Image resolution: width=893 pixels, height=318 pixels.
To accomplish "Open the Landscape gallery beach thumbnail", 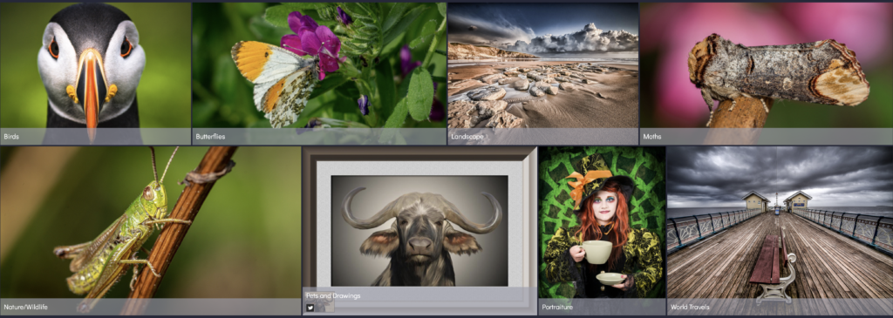I will coord(542,73).
